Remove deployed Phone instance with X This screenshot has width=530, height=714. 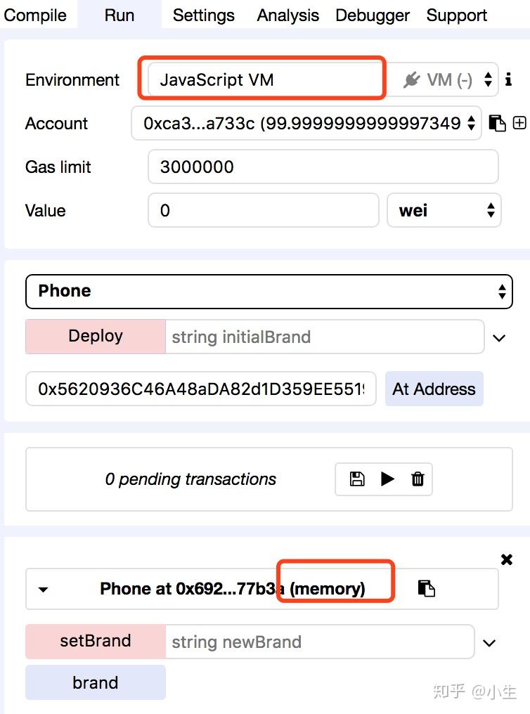click(507, 559)
